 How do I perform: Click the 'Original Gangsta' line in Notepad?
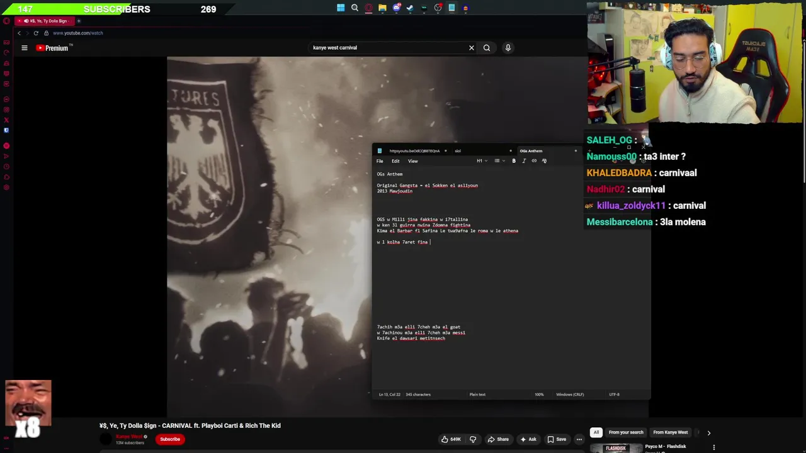click(428, 186)
